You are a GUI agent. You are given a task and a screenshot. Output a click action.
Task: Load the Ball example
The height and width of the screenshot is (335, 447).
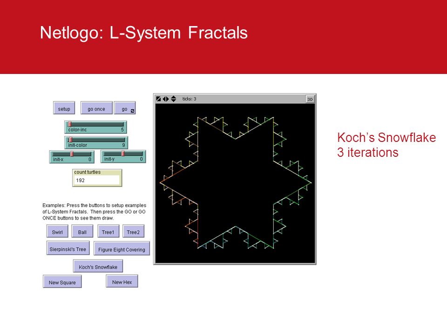pos(82,231)
